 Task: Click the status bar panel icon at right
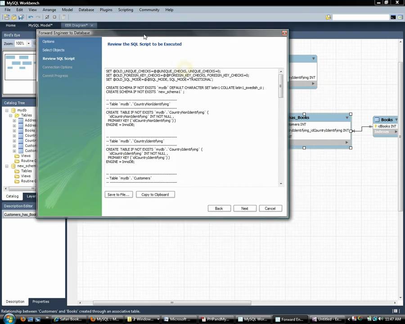(395, 311)
